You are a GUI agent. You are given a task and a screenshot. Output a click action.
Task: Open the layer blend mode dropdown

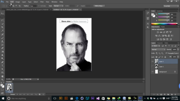tap(158, 49)
